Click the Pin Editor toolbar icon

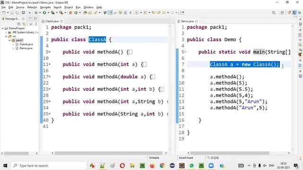pyautogui.click(x=182, y=13)
